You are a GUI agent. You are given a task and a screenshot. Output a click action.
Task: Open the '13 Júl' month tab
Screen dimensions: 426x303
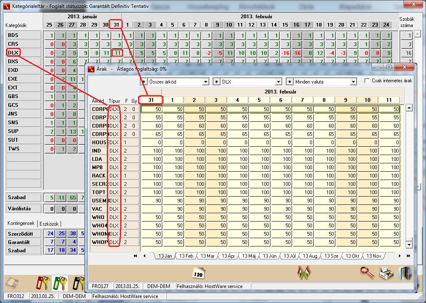click(290, 256)
